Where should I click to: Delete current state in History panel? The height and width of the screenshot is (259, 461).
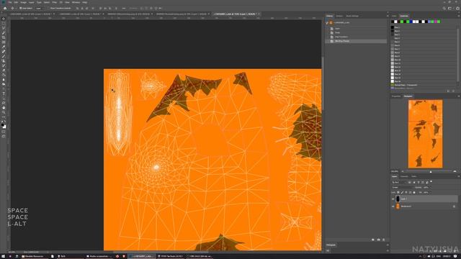[x=383, y=240]
